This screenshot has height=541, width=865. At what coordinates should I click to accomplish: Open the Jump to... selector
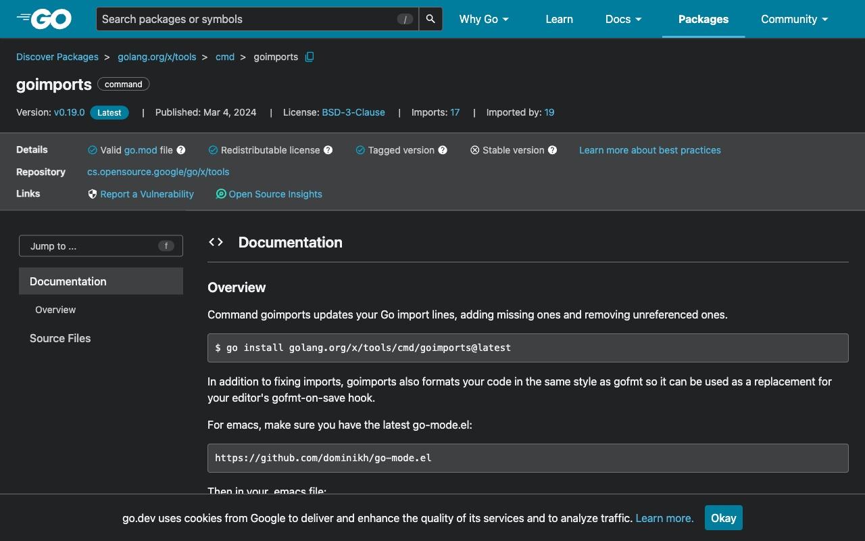pyautogui.click(x=101, y=246)
